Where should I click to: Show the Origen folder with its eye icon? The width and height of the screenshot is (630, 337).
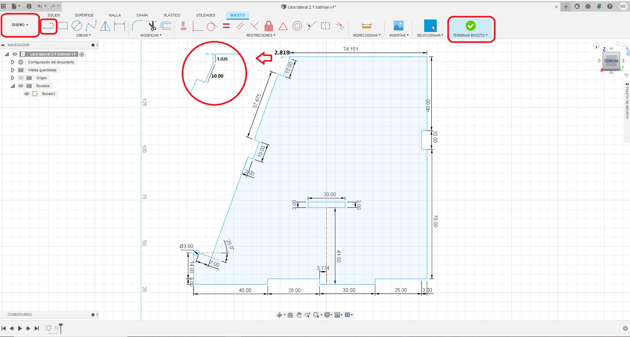click(21, 78)
